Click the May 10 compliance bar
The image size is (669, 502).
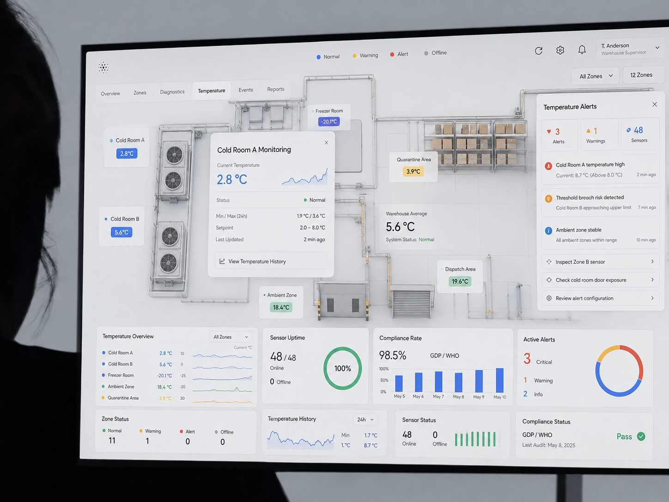click(499, 380)
